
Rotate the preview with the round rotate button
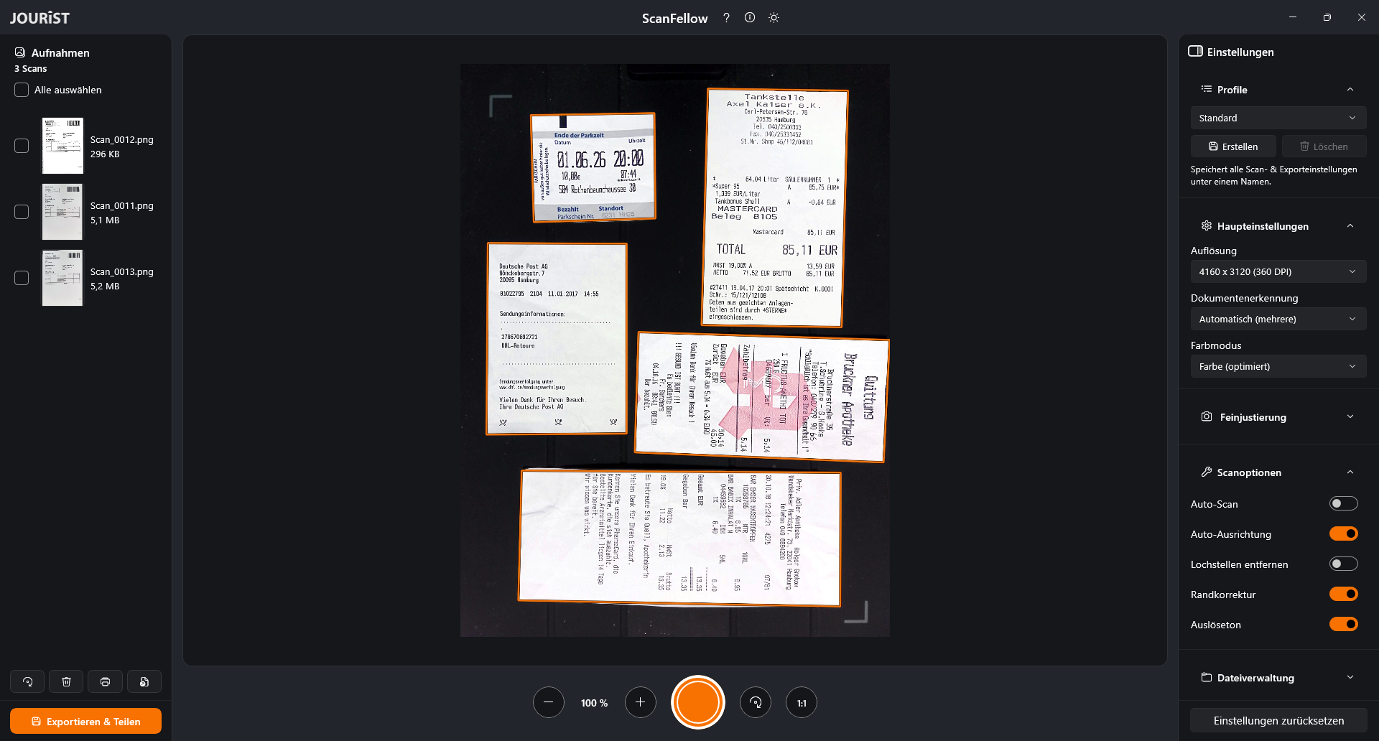[756, 703]
